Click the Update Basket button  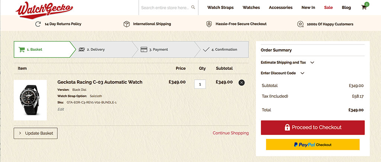tap(35, 133)
